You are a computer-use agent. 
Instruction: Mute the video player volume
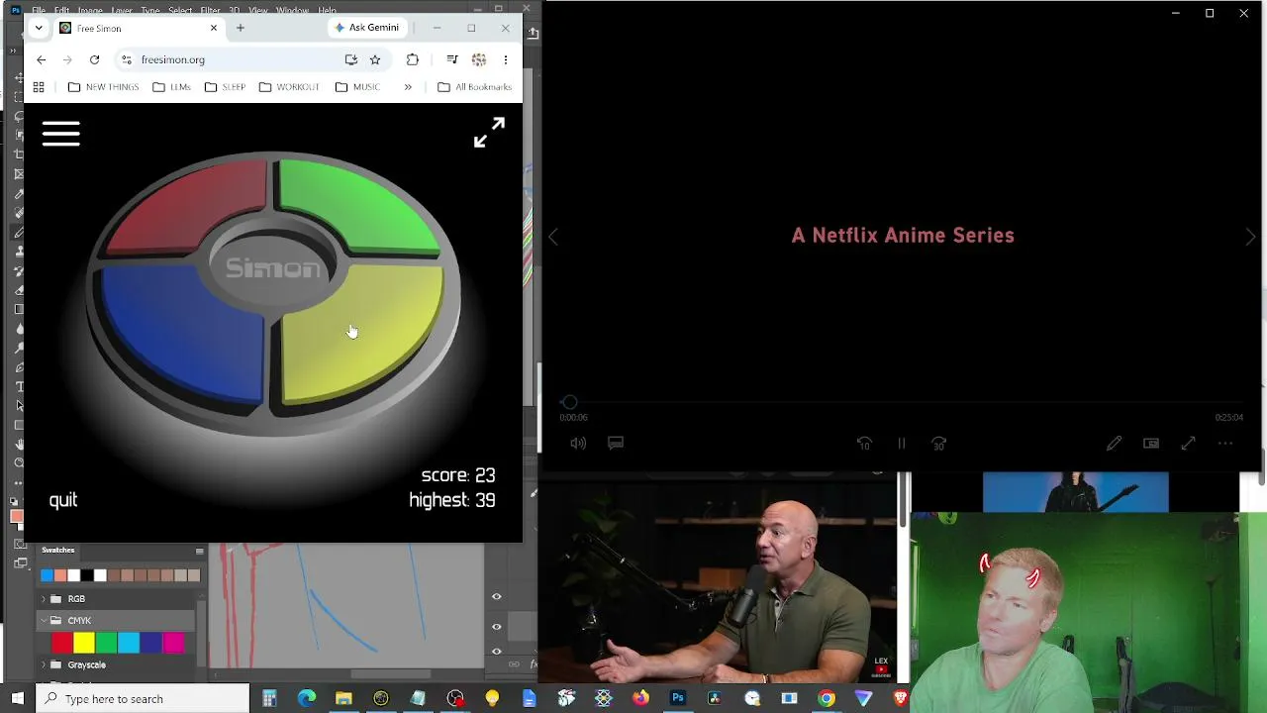[x=578, y=443]
